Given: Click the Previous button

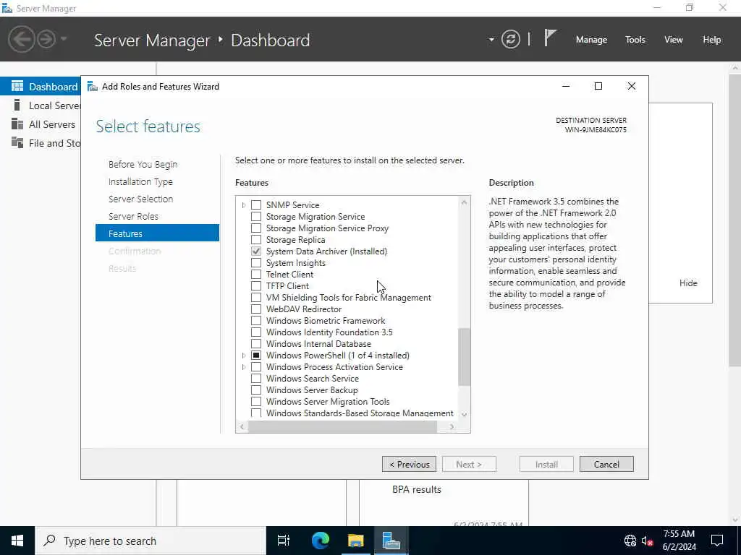Looking at the screenshot, I should click(x=410, y=465).
